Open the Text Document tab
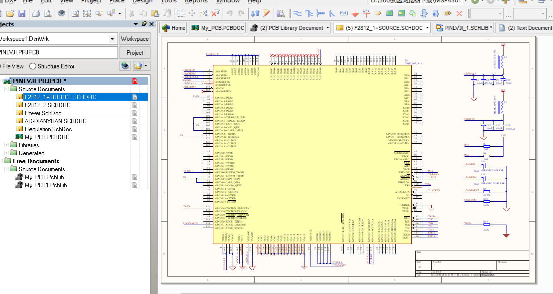This screenshot has width=553, height=294. click(x=525, y=28)
